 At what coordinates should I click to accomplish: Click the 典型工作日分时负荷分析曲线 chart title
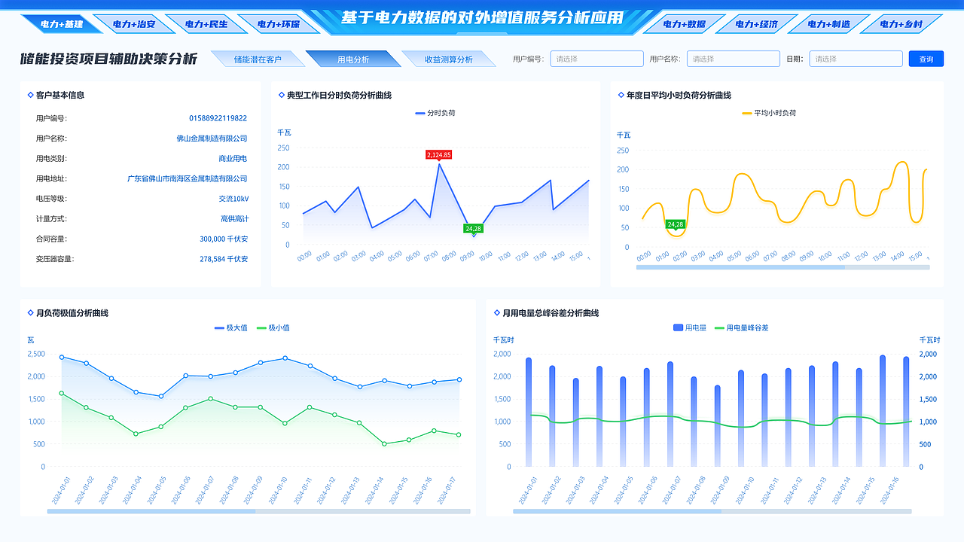click(x=340, y=96)
